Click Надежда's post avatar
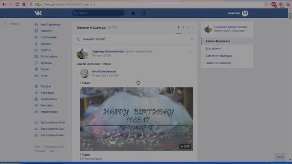Image resolution: width=292 pixels, height=164 pixels. pos(82,53)
